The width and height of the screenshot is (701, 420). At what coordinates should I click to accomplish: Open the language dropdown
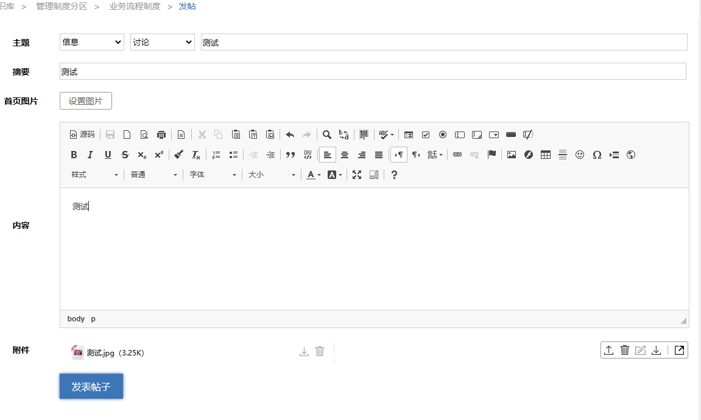pos(435,155)
